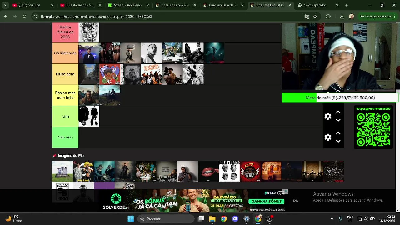Screen dimensions: 400x225
Task: Open Discord from taskbar
Action: tap(235, 219)
